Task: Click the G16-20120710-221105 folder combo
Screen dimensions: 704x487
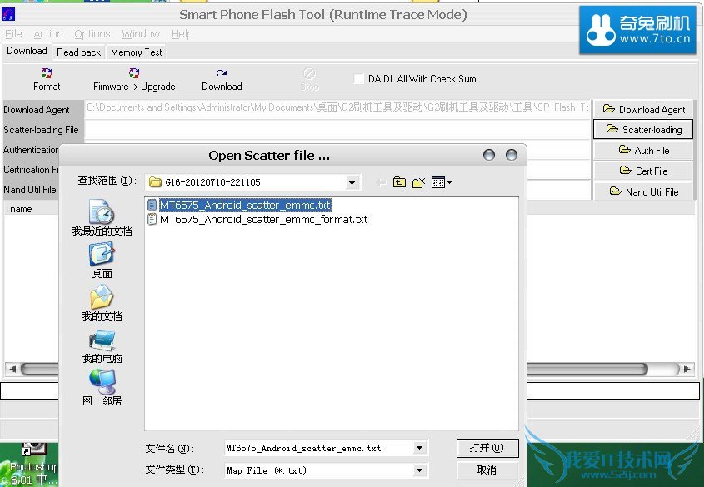Action: (252, 182)
